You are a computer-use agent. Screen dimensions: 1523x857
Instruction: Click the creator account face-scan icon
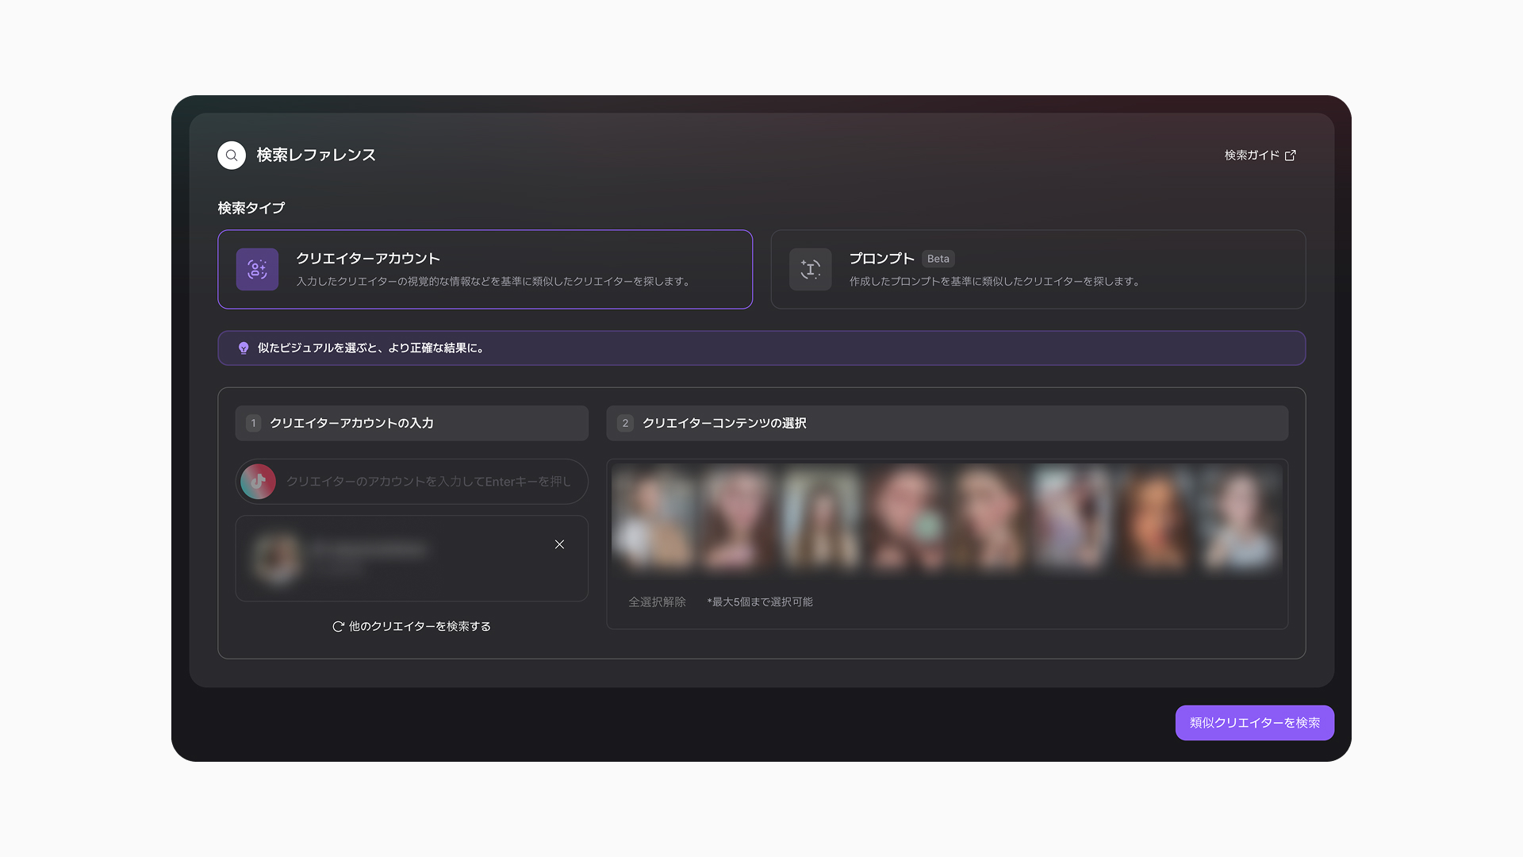pyautogui.click(x=257, y=270)
